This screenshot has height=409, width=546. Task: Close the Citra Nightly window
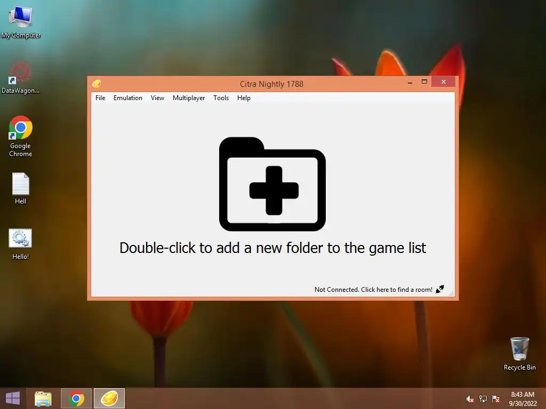click(x=443, y=81)
